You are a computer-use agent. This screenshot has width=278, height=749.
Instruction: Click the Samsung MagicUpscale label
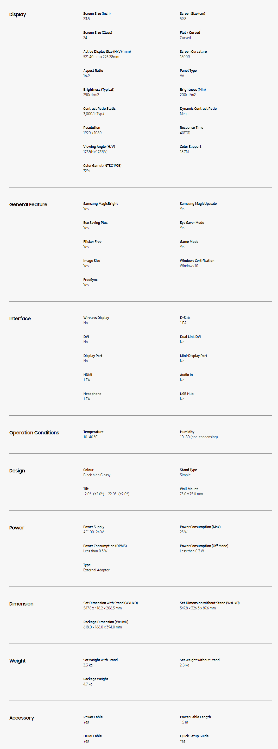click(198, 204)
